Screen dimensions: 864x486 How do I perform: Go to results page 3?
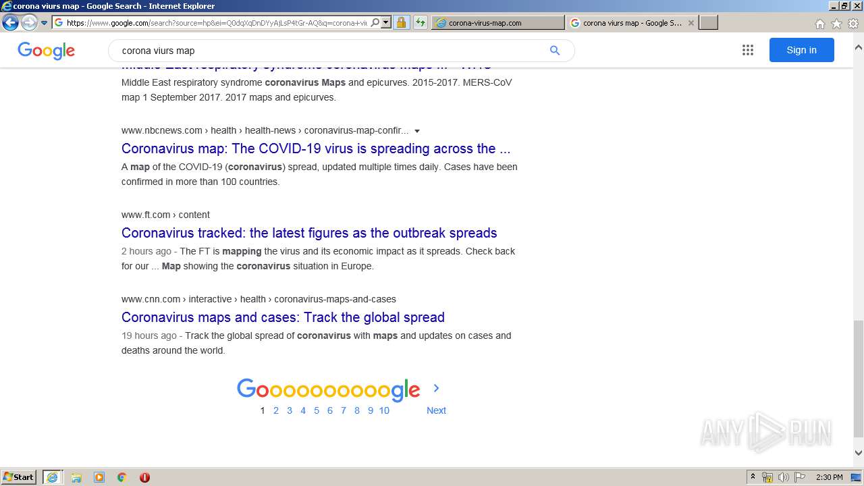coord(289,410)
